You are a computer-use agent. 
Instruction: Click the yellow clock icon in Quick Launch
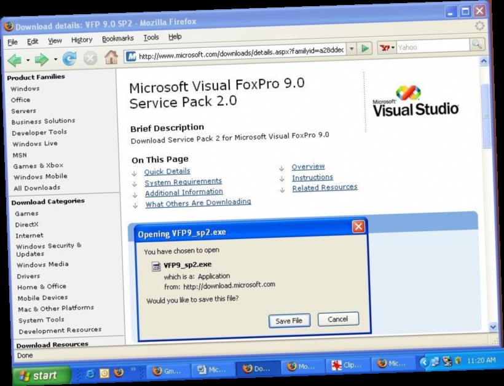(104, 373)
